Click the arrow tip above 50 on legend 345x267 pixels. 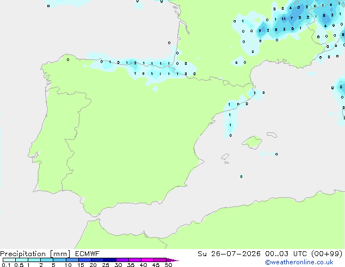point(172,260)
